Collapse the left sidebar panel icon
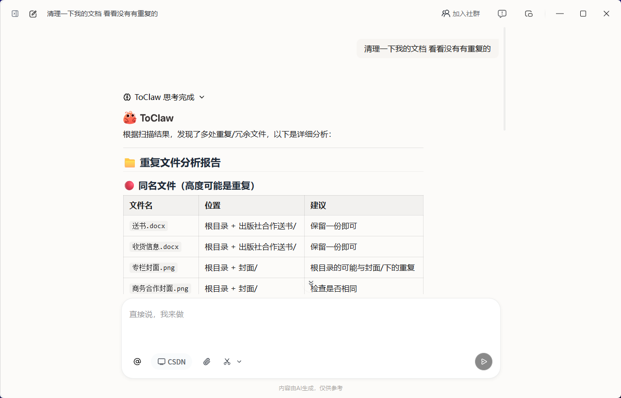The width and height of the screenshot is (621, 398). [x=15, y=14]
